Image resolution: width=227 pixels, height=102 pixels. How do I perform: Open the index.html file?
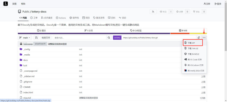[x=28, y=92]
